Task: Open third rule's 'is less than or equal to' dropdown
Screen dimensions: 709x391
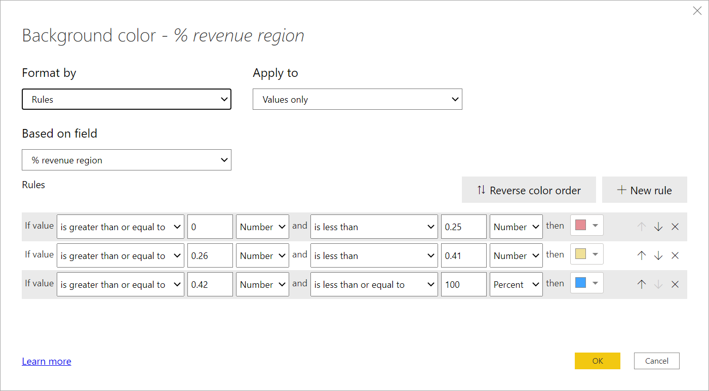Action: tap(374, 284)
